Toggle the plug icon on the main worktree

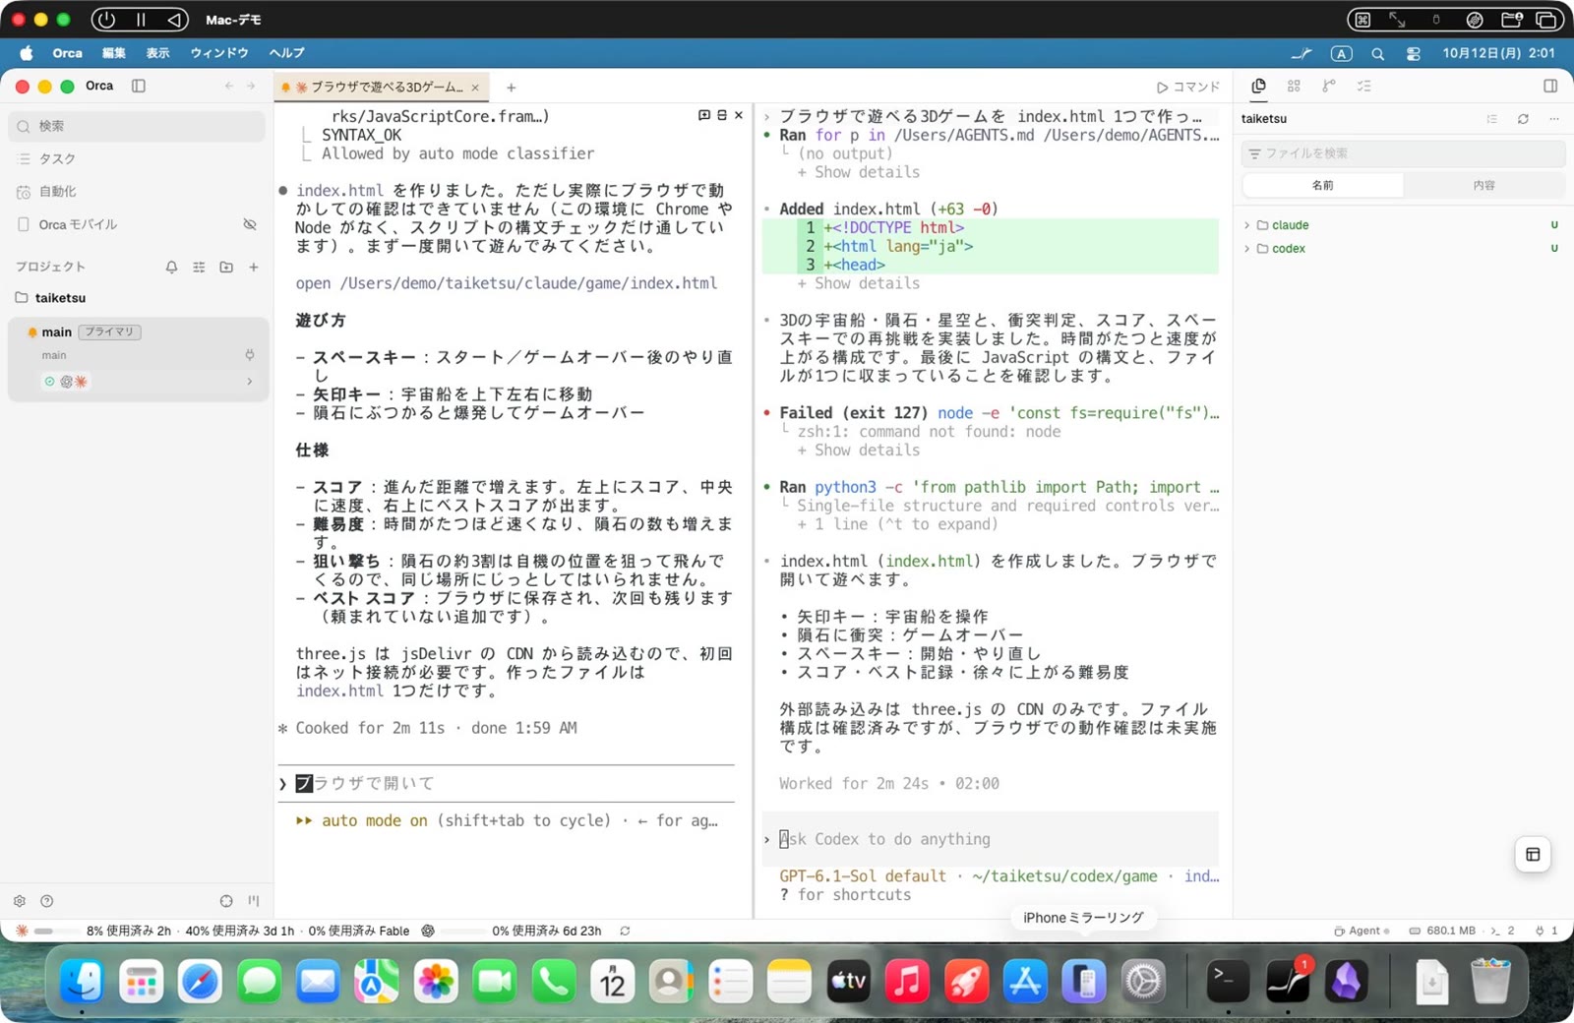pyautogui.click(x=250, y=355)
